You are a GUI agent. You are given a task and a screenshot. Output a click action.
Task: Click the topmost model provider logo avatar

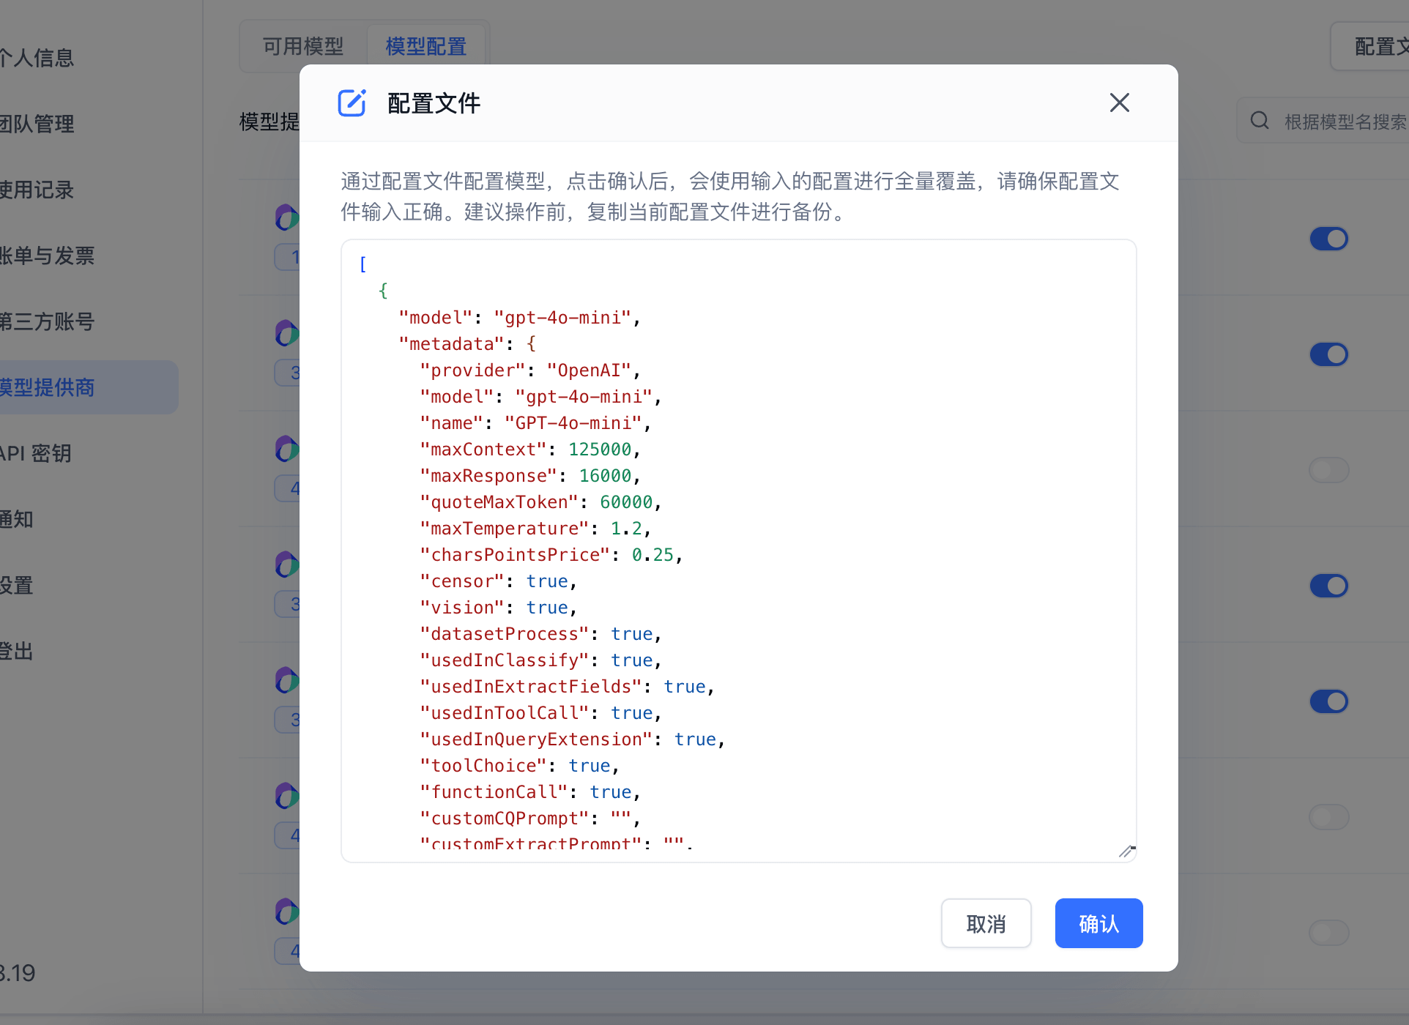click(x=286, y=217)
